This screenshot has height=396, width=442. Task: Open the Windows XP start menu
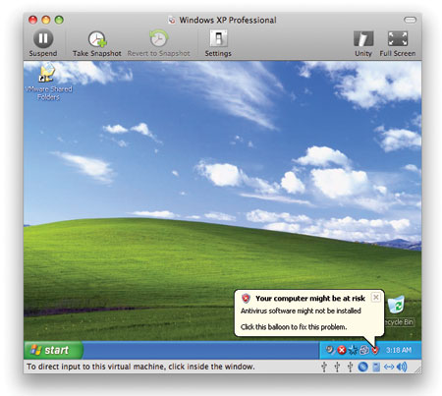point(53,350)
